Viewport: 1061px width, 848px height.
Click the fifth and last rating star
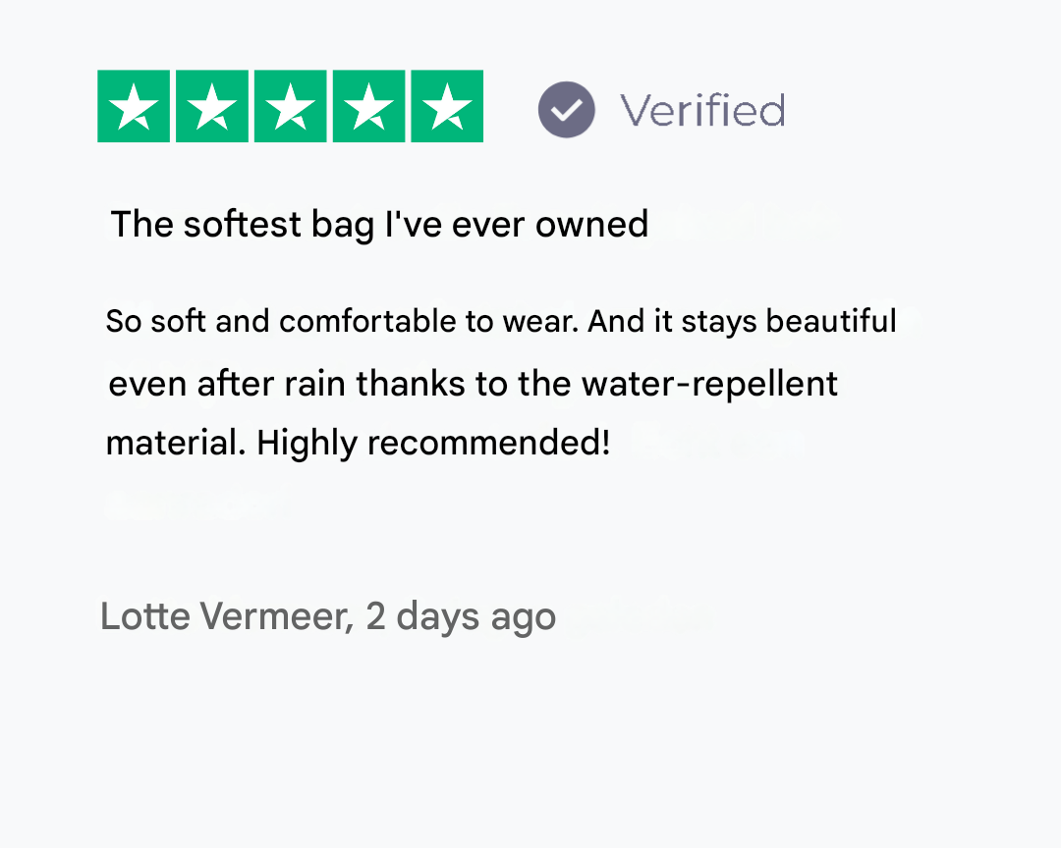pyautogui.click(x=448, y=107)
